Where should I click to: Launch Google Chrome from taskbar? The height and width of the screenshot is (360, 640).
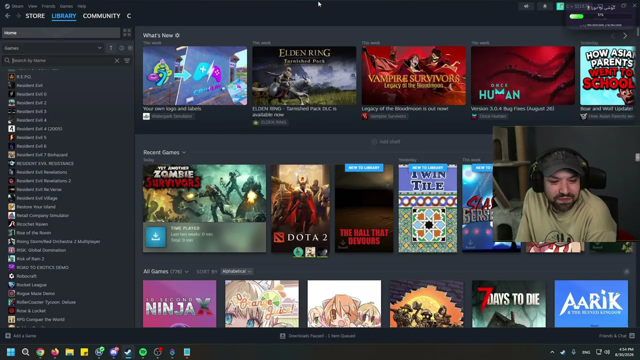pyautogui.click(x=40, y=352)
